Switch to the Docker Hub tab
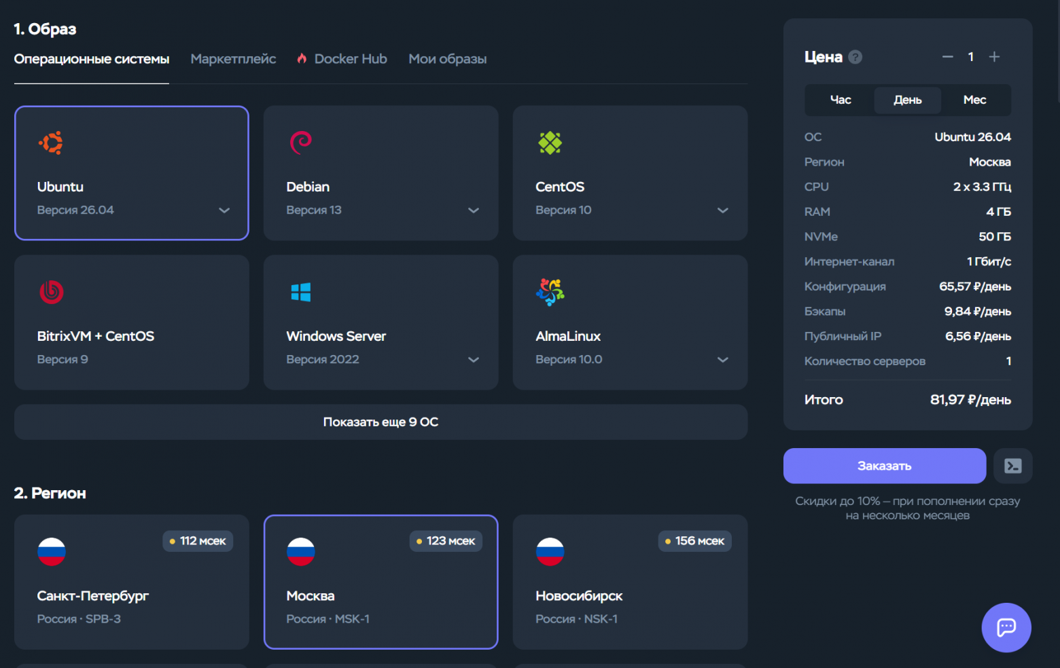 [342, 59]
